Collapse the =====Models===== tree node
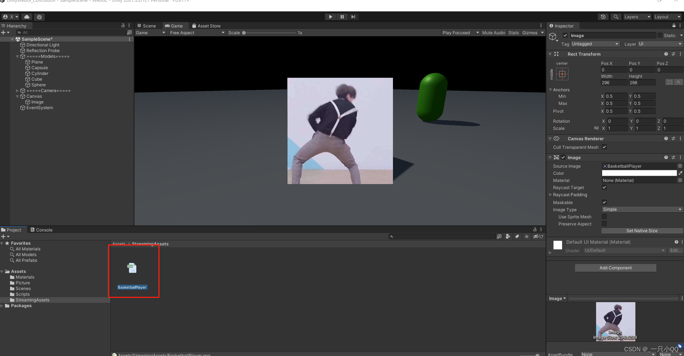This screenshot has width=684, height=356. tap(17, 56)
